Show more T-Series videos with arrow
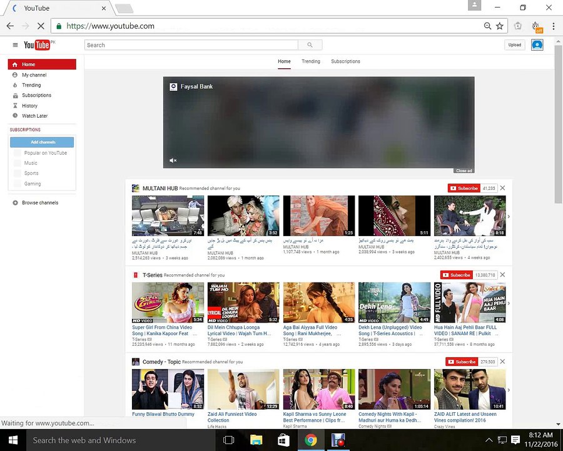 [x=509, y=303]
